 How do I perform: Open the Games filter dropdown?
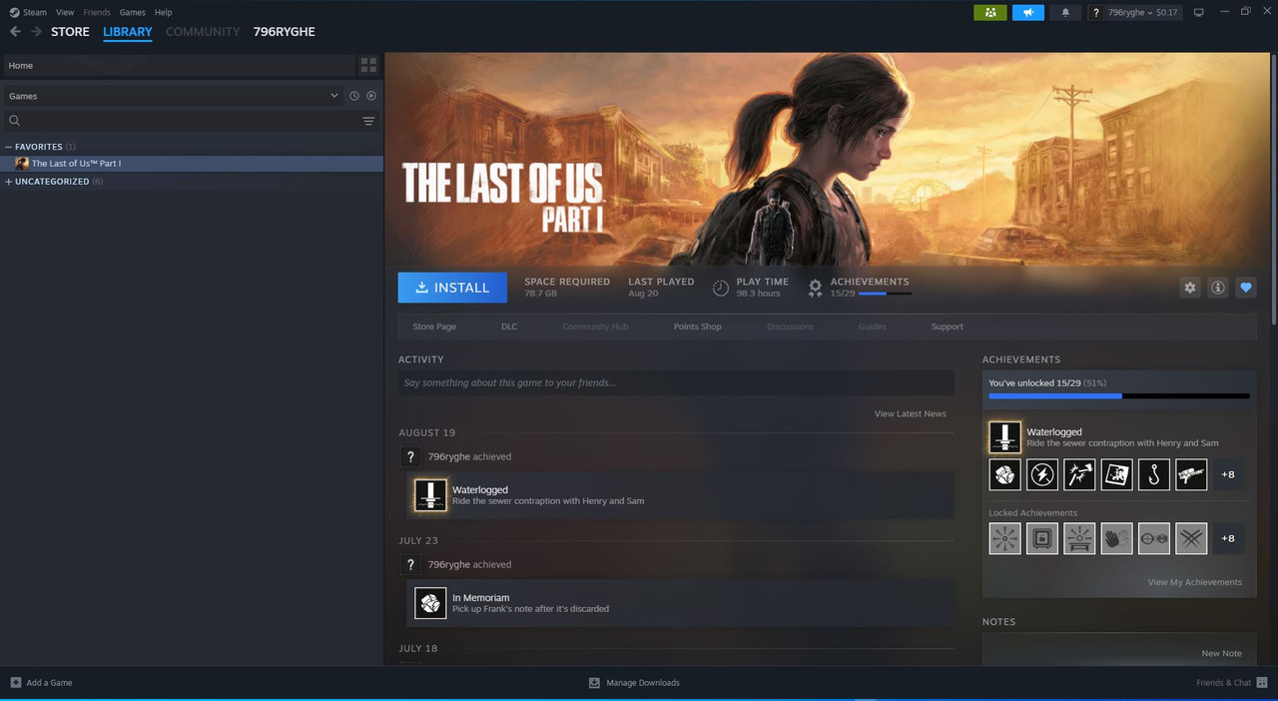pos(173,96)
